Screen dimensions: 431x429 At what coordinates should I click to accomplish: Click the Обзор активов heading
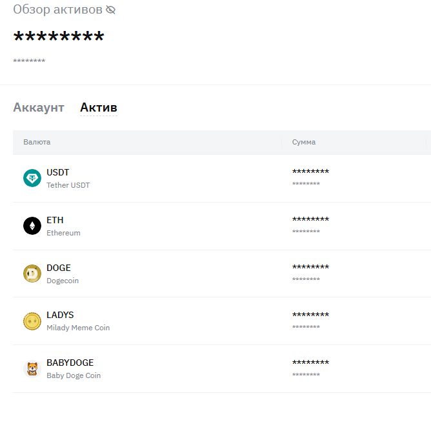57,10
